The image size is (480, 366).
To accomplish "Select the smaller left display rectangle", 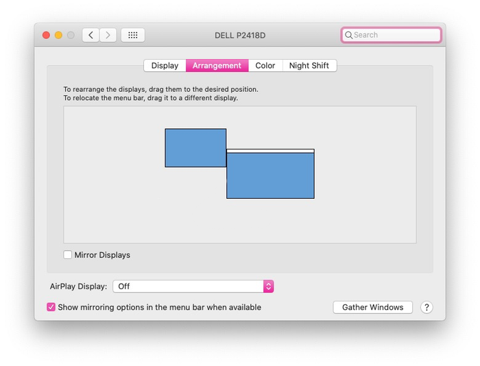I will (195, 148).
